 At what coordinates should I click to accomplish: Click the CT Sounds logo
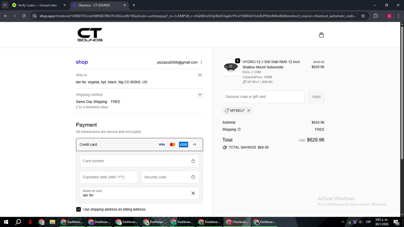click(x=90, y=35)
